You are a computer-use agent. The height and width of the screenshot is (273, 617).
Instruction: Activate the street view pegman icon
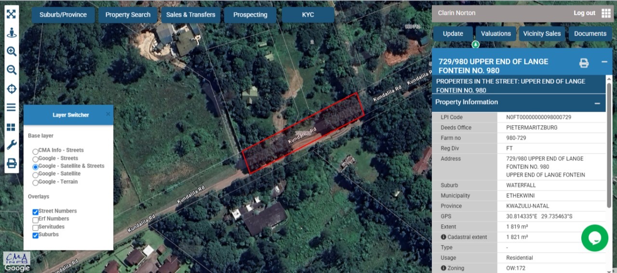(x=11, y=33)
